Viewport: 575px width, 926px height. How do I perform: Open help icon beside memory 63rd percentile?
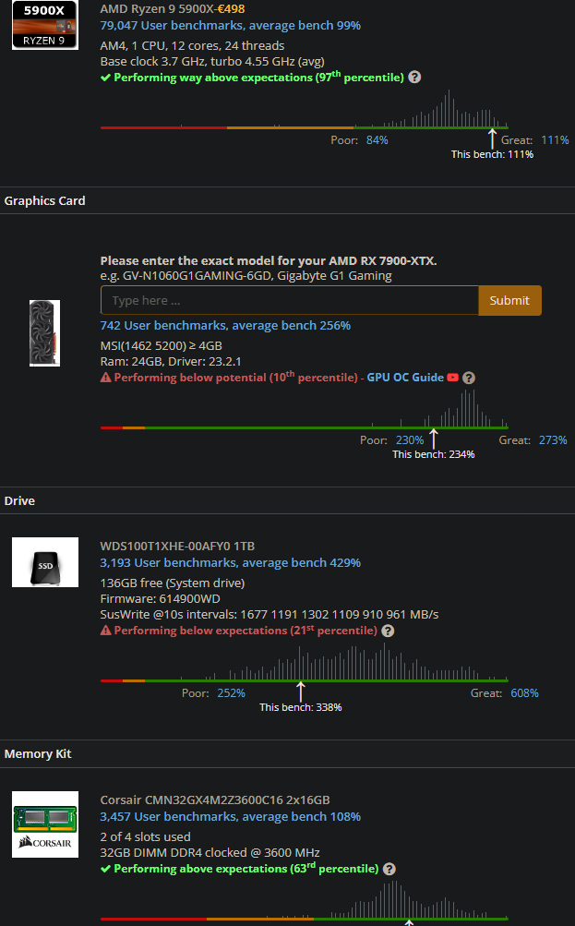pyautogui.click(x=389, y=869)
